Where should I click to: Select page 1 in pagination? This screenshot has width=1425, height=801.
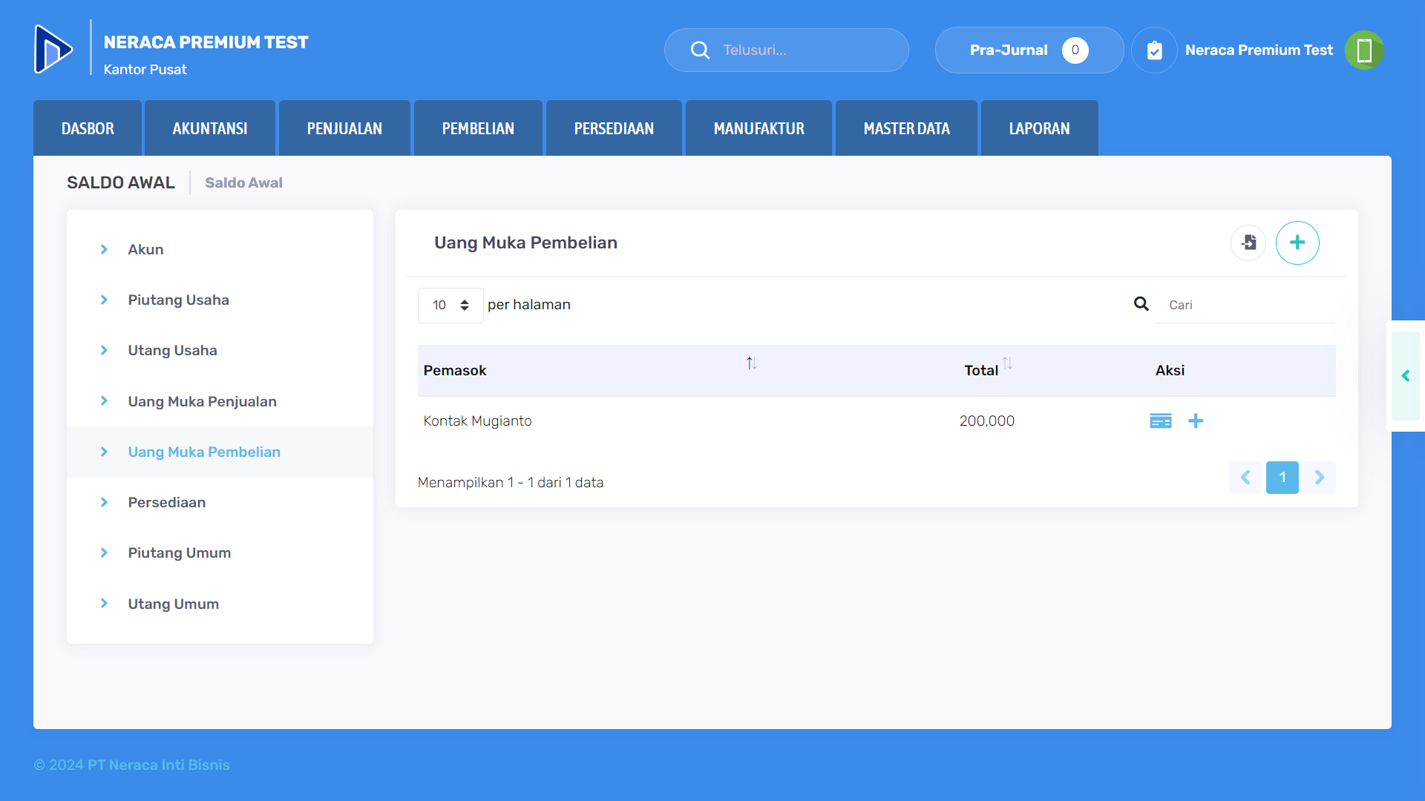(1282, 478)
